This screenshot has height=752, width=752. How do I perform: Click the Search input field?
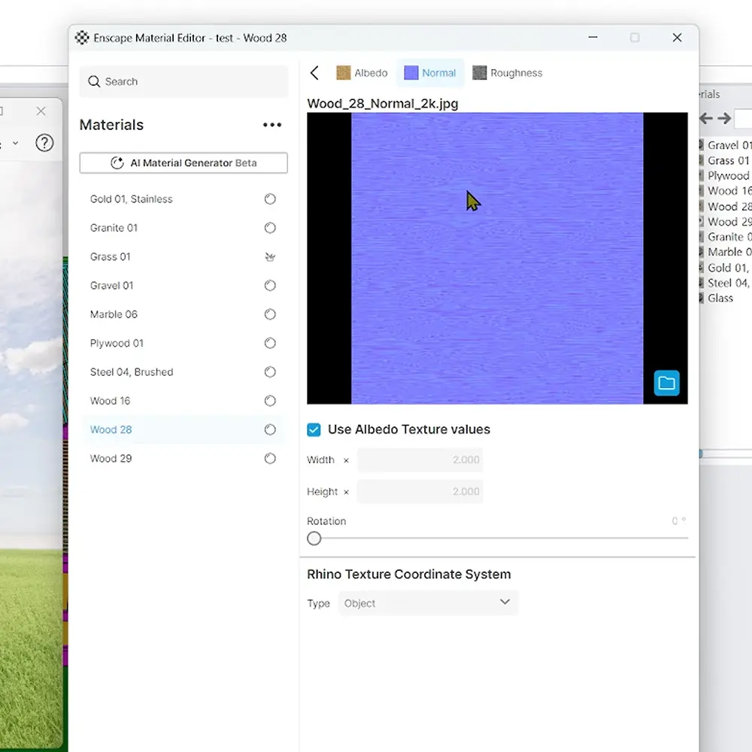click(x=183, y=81)
